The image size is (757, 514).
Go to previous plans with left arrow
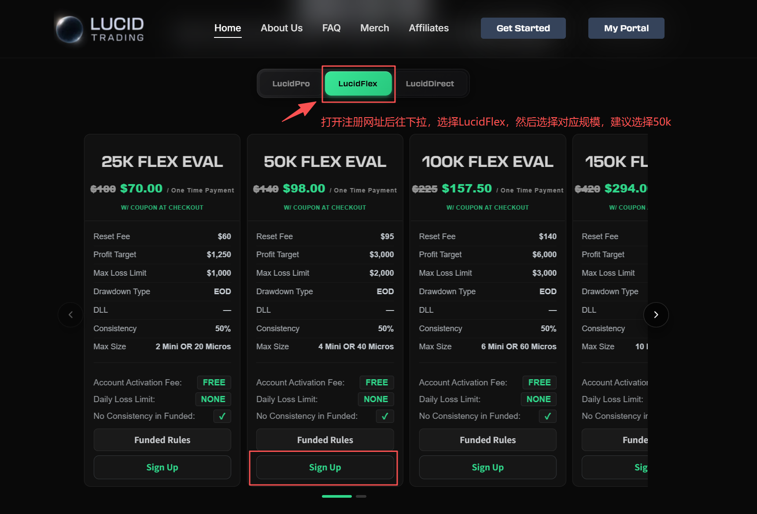point(70,314)
